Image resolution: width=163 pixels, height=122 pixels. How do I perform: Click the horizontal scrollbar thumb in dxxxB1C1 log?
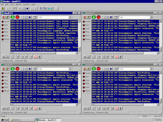pos(34,53)
